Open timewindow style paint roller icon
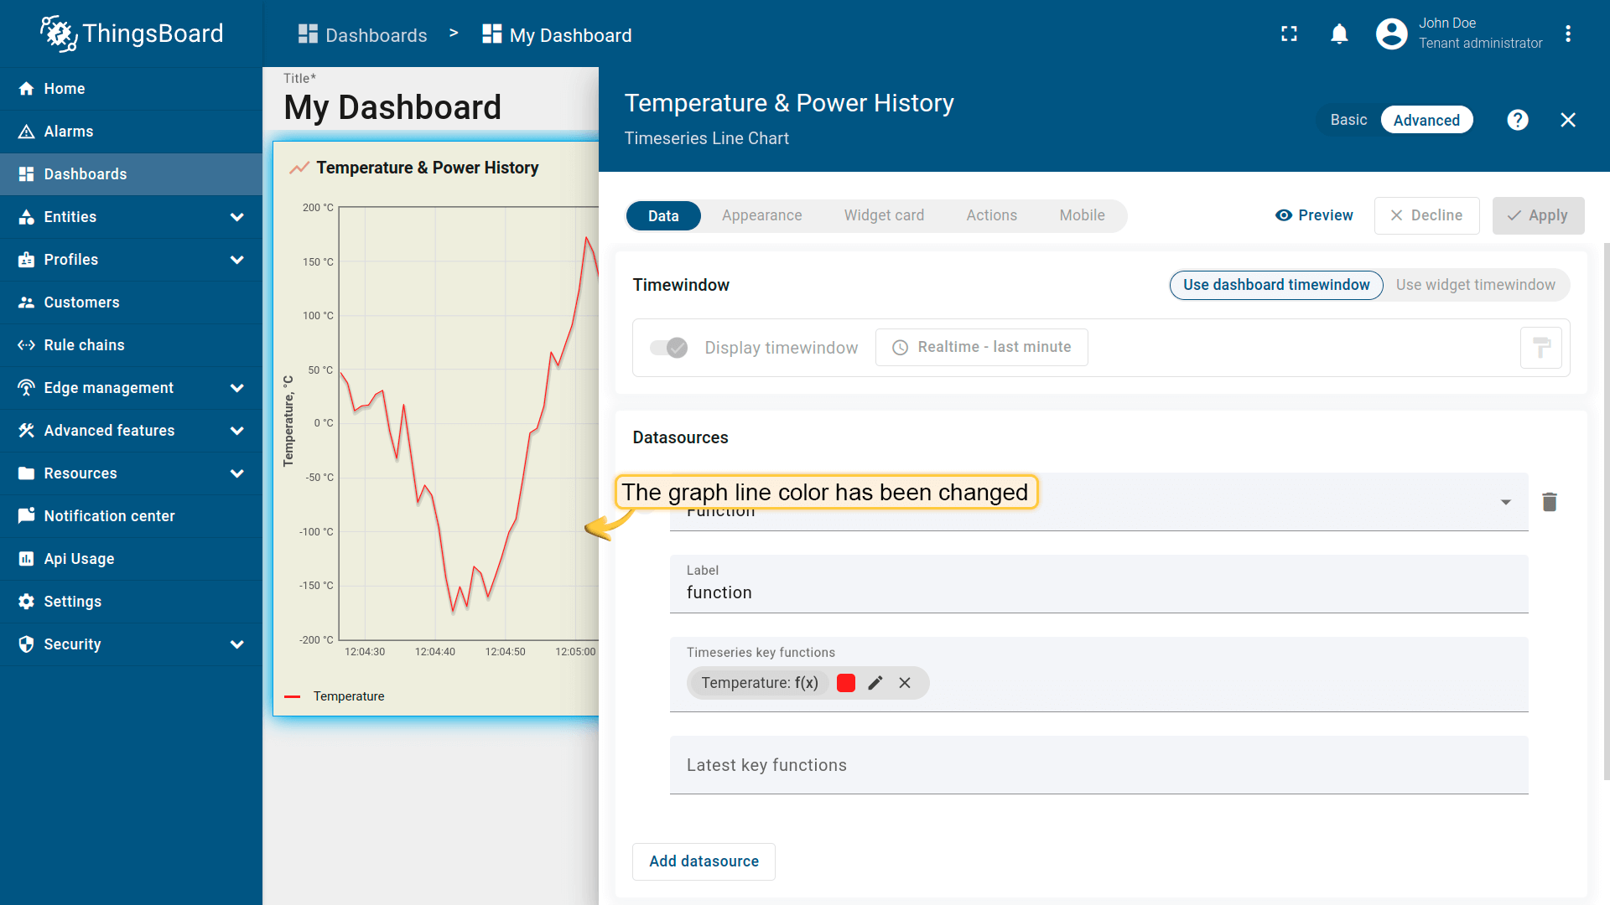Image resolution: width=1610 pixels, height=905 pixels. (x=1540, y=348)
